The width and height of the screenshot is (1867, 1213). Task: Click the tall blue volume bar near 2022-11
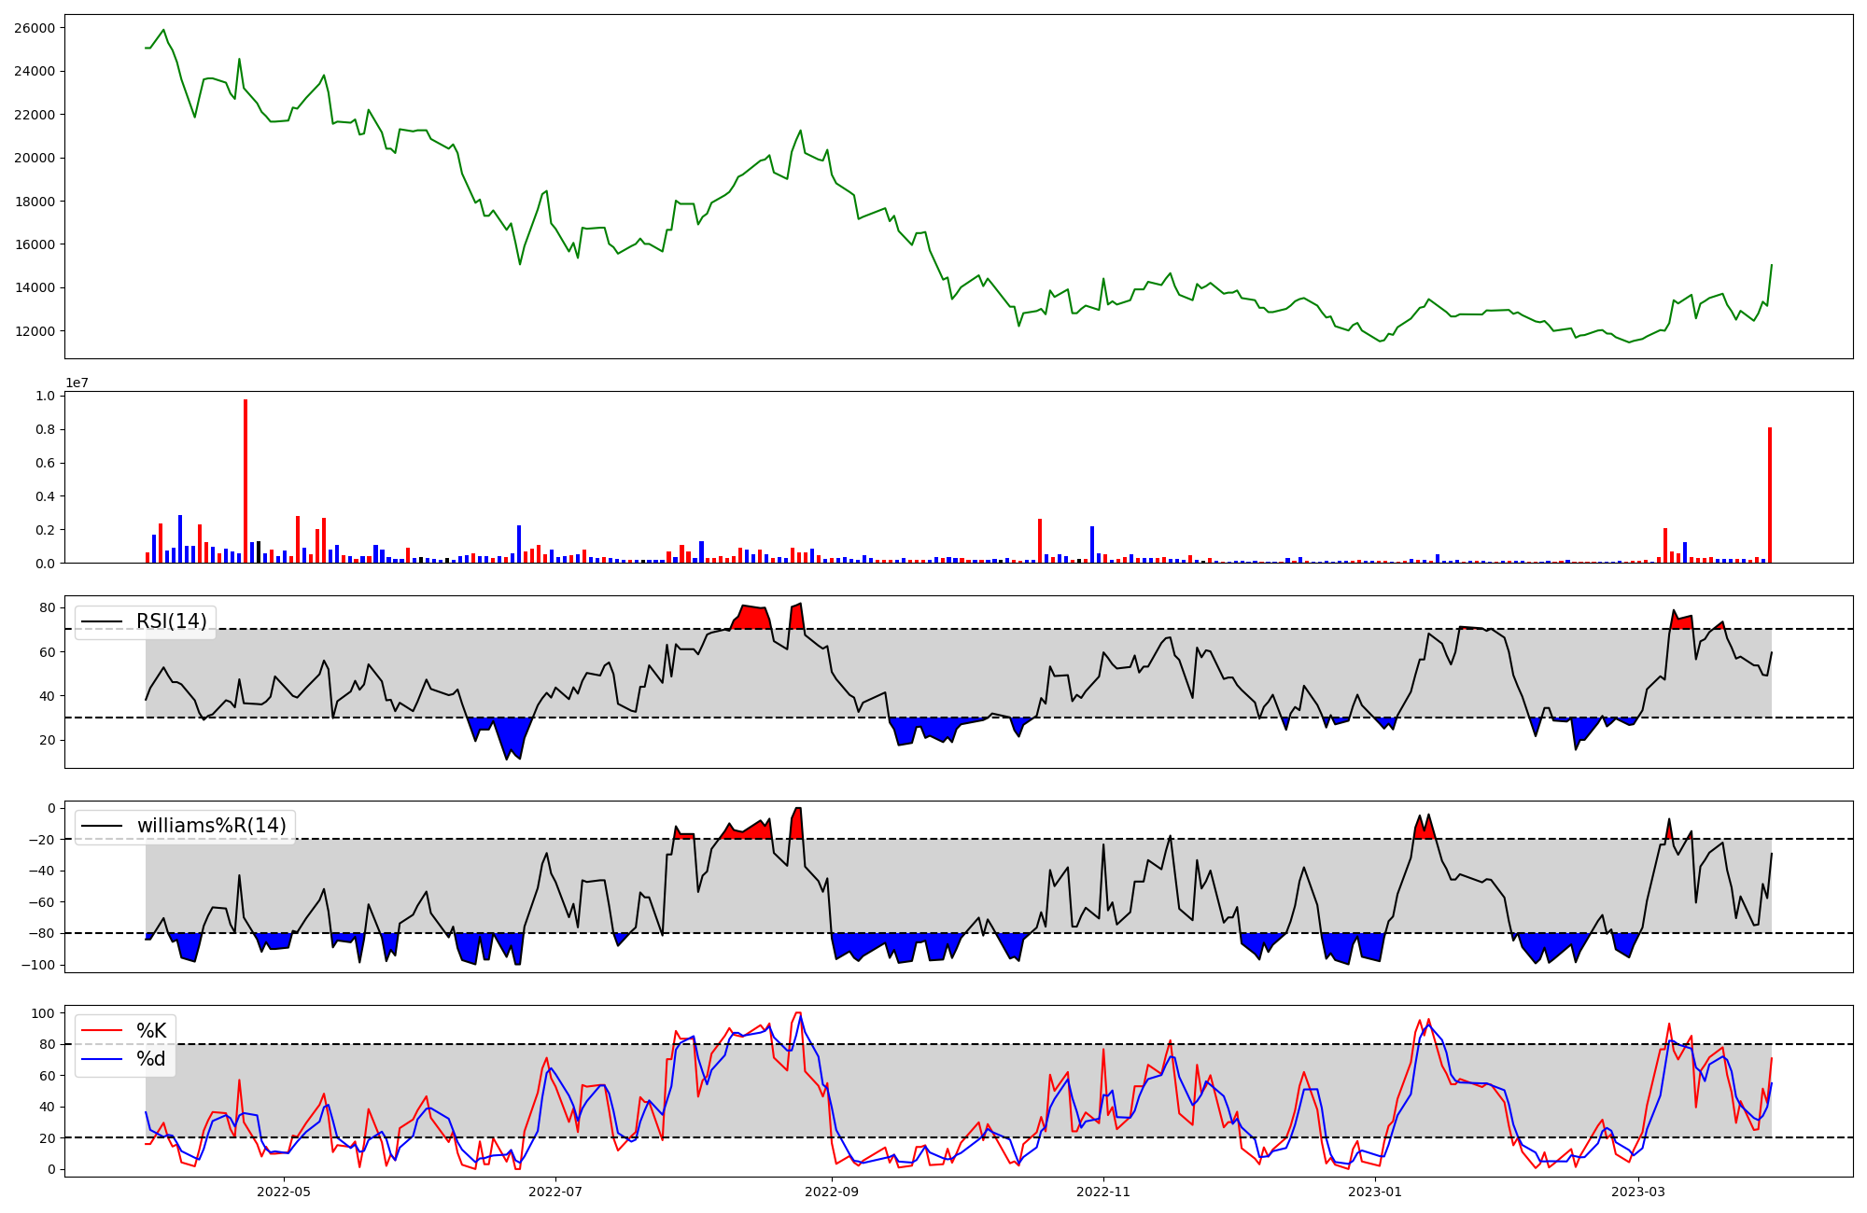tap(1091, 545)
